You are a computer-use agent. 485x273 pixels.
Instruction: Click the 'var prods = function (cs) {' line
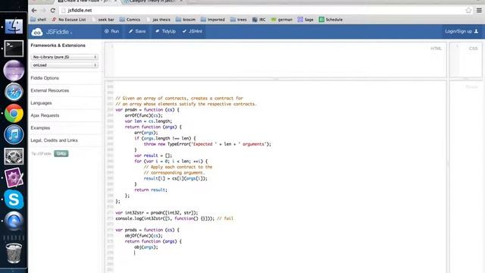[147, 230]
